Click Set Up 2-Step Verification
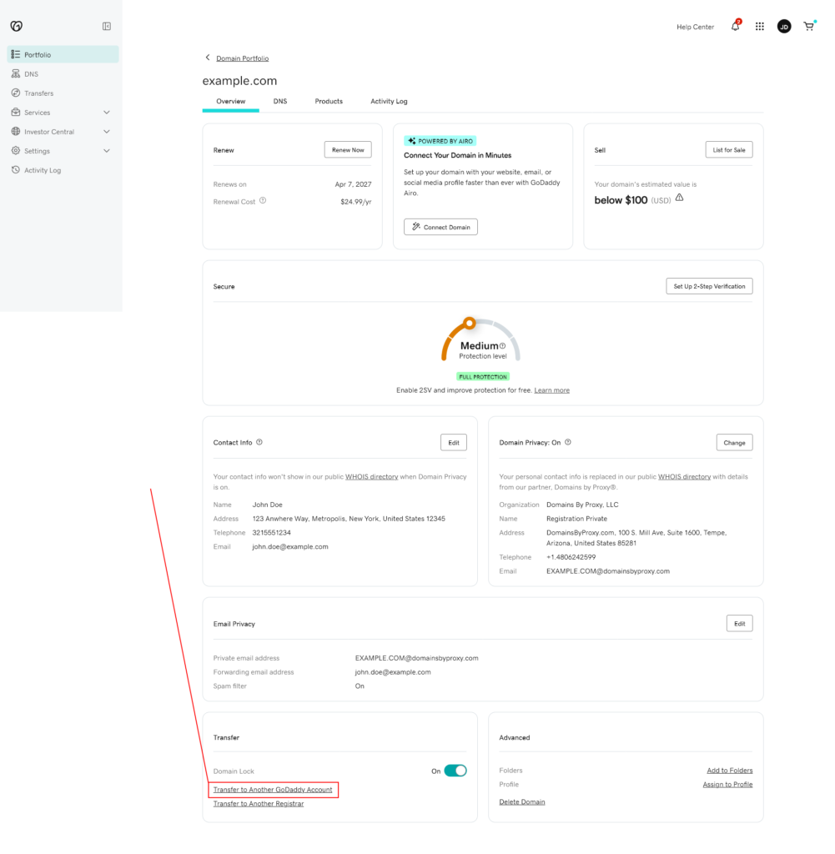 click(x=709, y=286)
